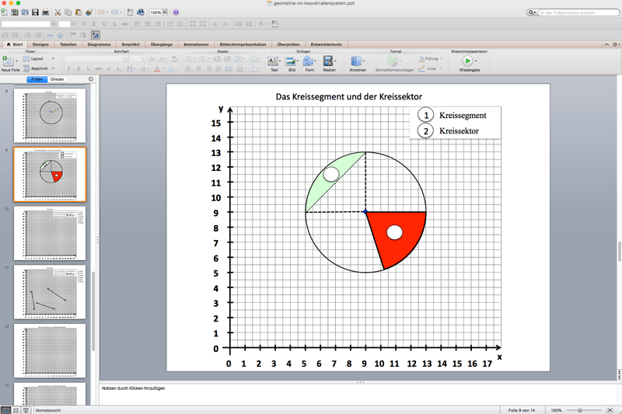Expand Wiedergabe dropdown arrow
The height and width of the screenshot is (414, 622).
pyautogui.click(x=476, y=61)
